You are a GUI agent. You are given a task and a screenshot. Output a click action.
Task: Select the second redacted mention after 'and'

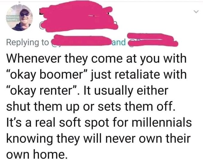click(152, 40)
